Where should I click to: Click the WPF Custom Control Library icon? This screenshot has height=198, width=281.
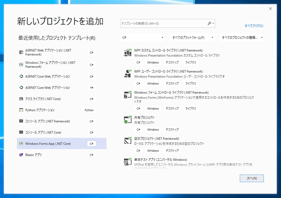click(128, 53)
